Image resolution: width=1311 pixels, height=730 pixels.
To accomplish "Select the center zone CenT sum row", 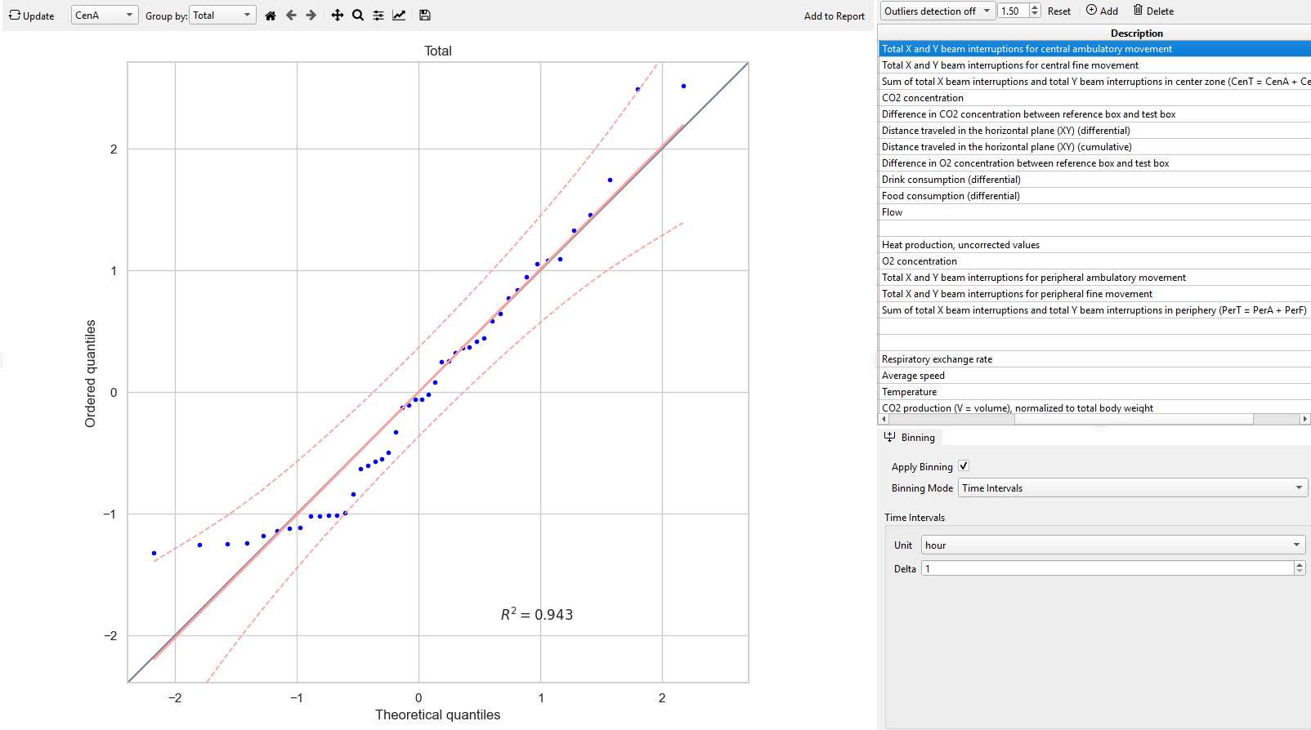I will 1094,82.
